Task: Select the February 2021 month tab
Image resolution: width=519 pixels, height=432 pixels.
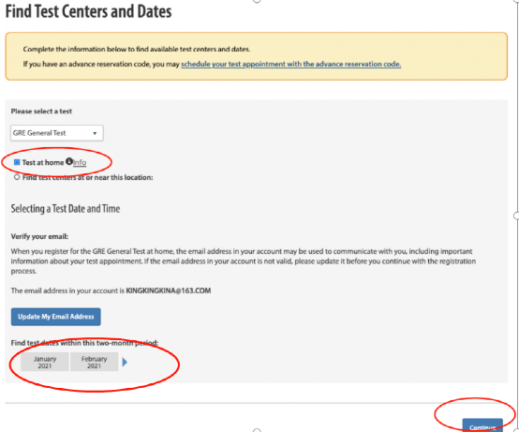Action: click(x=95, y=362)
